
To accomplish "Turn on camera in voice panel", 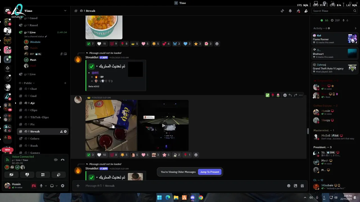I will (x=12, y=175).
